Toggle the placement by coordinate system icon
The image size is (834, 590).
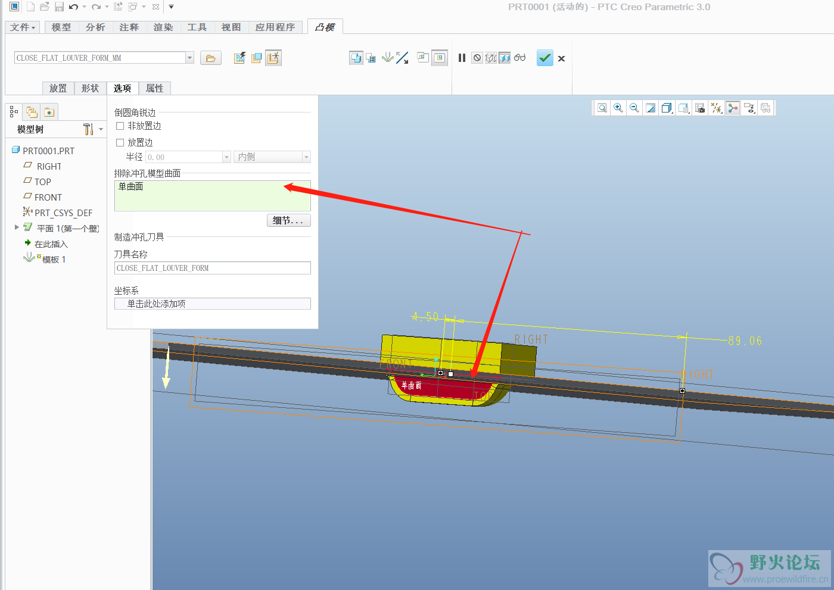[x=273, y=58]
